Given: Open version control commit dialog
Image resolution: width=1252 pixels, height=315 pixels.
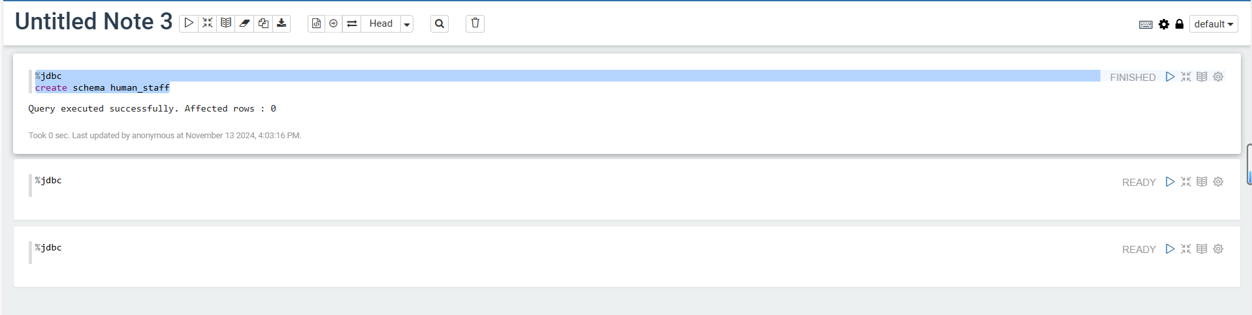Looking at the screenshot, I should pyautogui.click(x=316, y=23).
